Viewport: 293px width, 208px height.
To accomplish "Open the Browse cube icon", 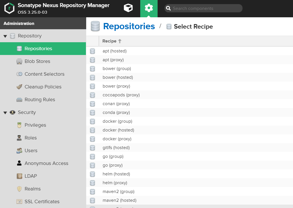I will coord(128,8).
